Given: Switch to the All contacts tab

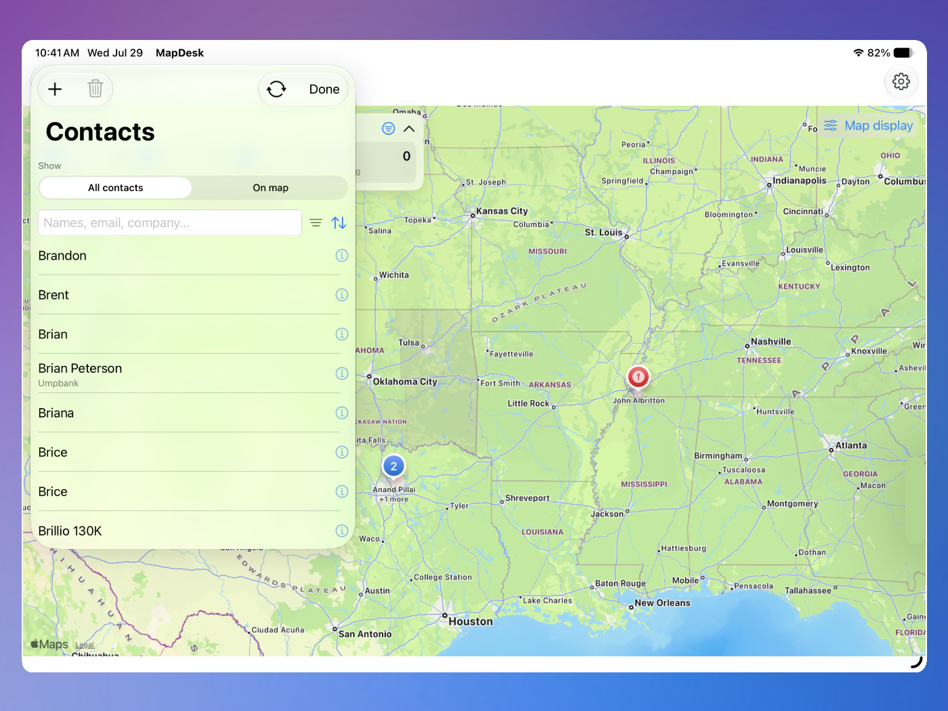Looking at the screenshot, I should point(116,188).
